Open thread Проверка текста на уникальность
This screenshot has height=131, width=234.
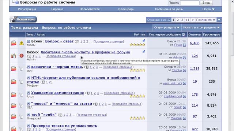click(x=64, y=126)
